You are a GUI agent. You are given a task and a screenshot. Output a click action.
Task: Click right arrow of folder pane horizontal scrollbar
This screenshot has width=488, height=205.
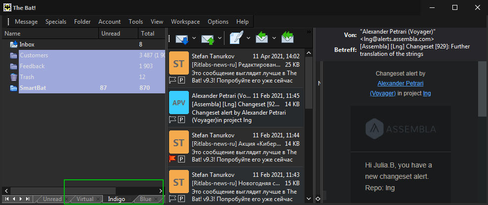pyautogui.click(x=161, y=191)
